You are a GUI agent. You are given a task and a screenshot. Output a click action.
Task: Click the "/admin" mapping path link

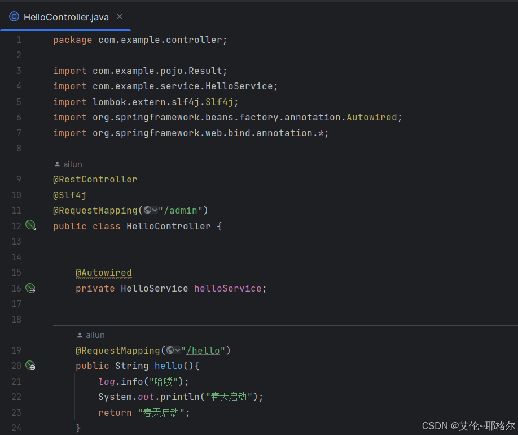tap(181, 210)
